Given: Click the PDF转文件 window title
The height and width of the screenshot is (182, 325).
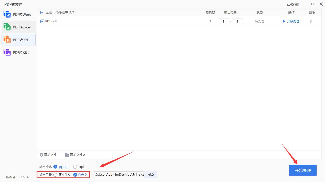Looking at the screenshot, I should (13, 4).
